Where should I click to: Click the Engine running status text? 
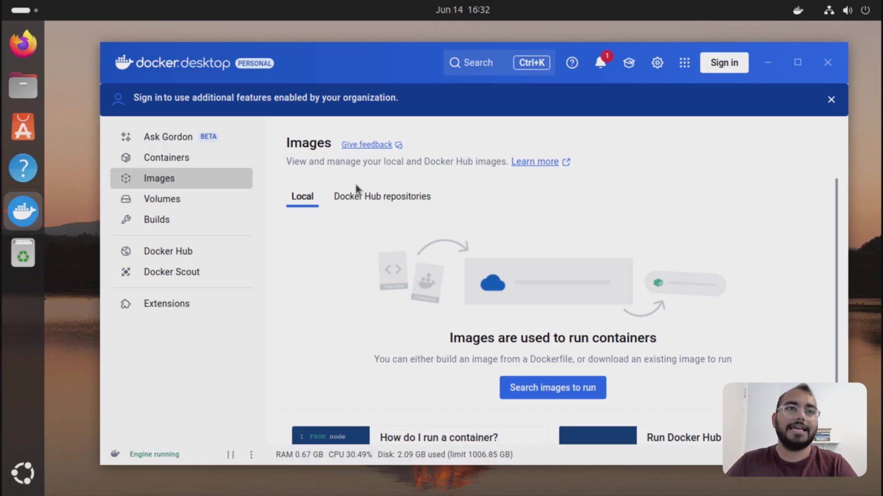pos(154,454)
